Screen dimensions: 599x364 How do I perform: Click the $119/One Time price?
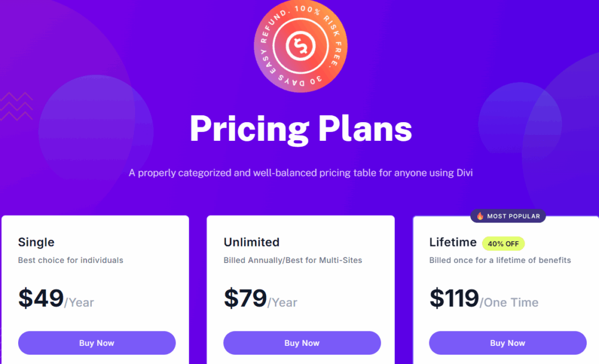[x=484, y=299]
